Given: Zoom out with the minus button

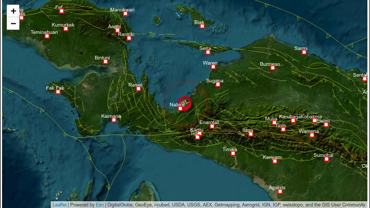Looking at the screenshot, I should 13,23.
